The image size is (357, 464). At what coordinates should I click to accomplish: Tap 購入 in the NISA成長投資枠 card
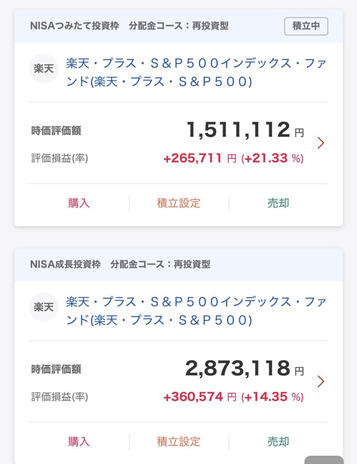[x=79, y=441]
